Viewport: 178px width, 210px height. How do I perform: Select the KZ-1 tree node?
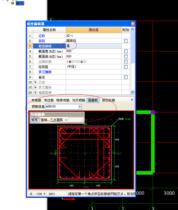[20, 3]
